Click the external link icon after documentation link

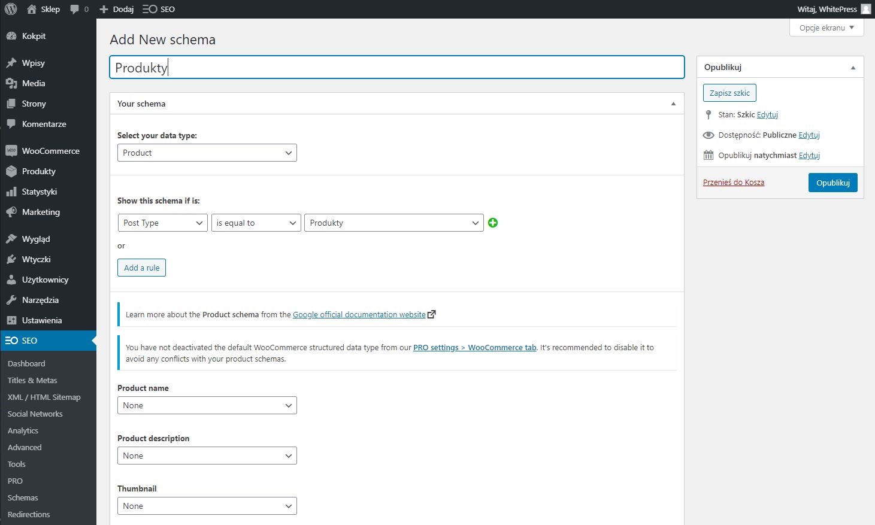point(432,314)
